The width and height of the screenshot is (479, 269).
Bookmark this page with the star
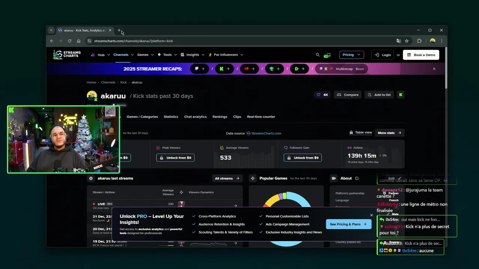pos(407,41)
